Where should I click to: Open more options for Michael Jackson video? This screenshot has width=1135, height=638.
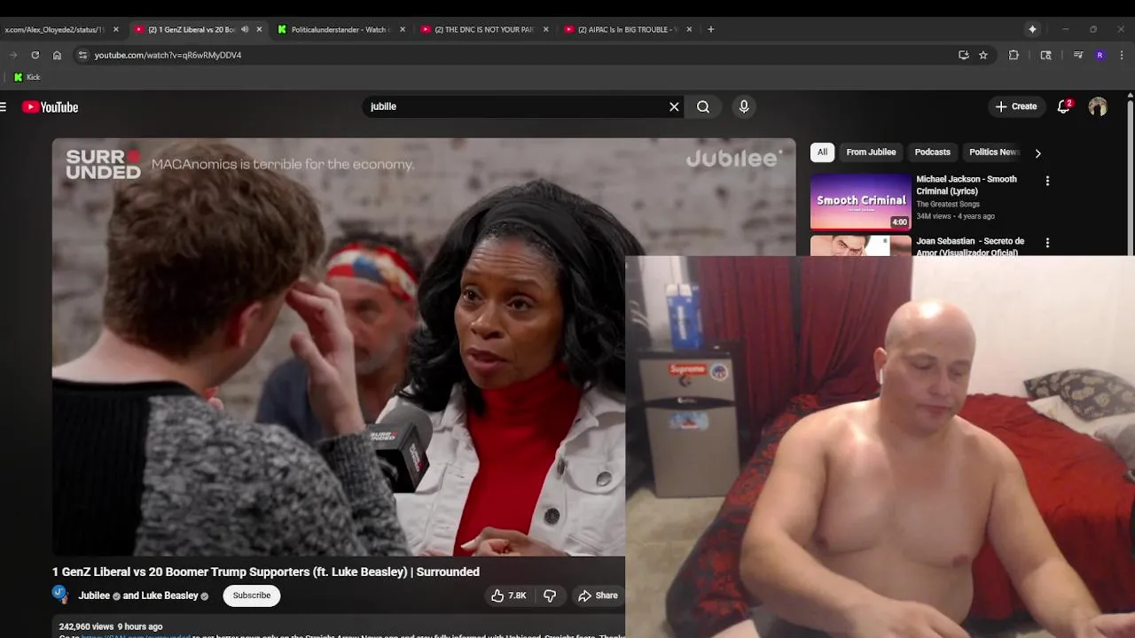pyautogui.click(x=1047, y=181)
